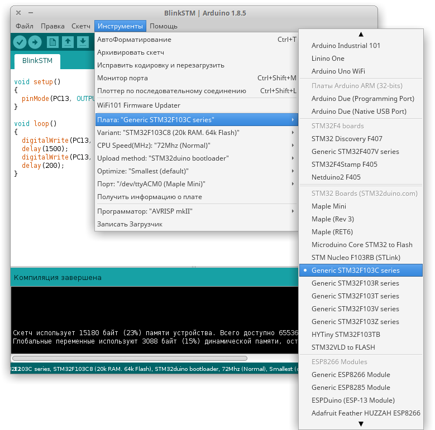
Task: Click the console horizontal scrollbar
Action: pyautogui.click(x=130, y=358)
